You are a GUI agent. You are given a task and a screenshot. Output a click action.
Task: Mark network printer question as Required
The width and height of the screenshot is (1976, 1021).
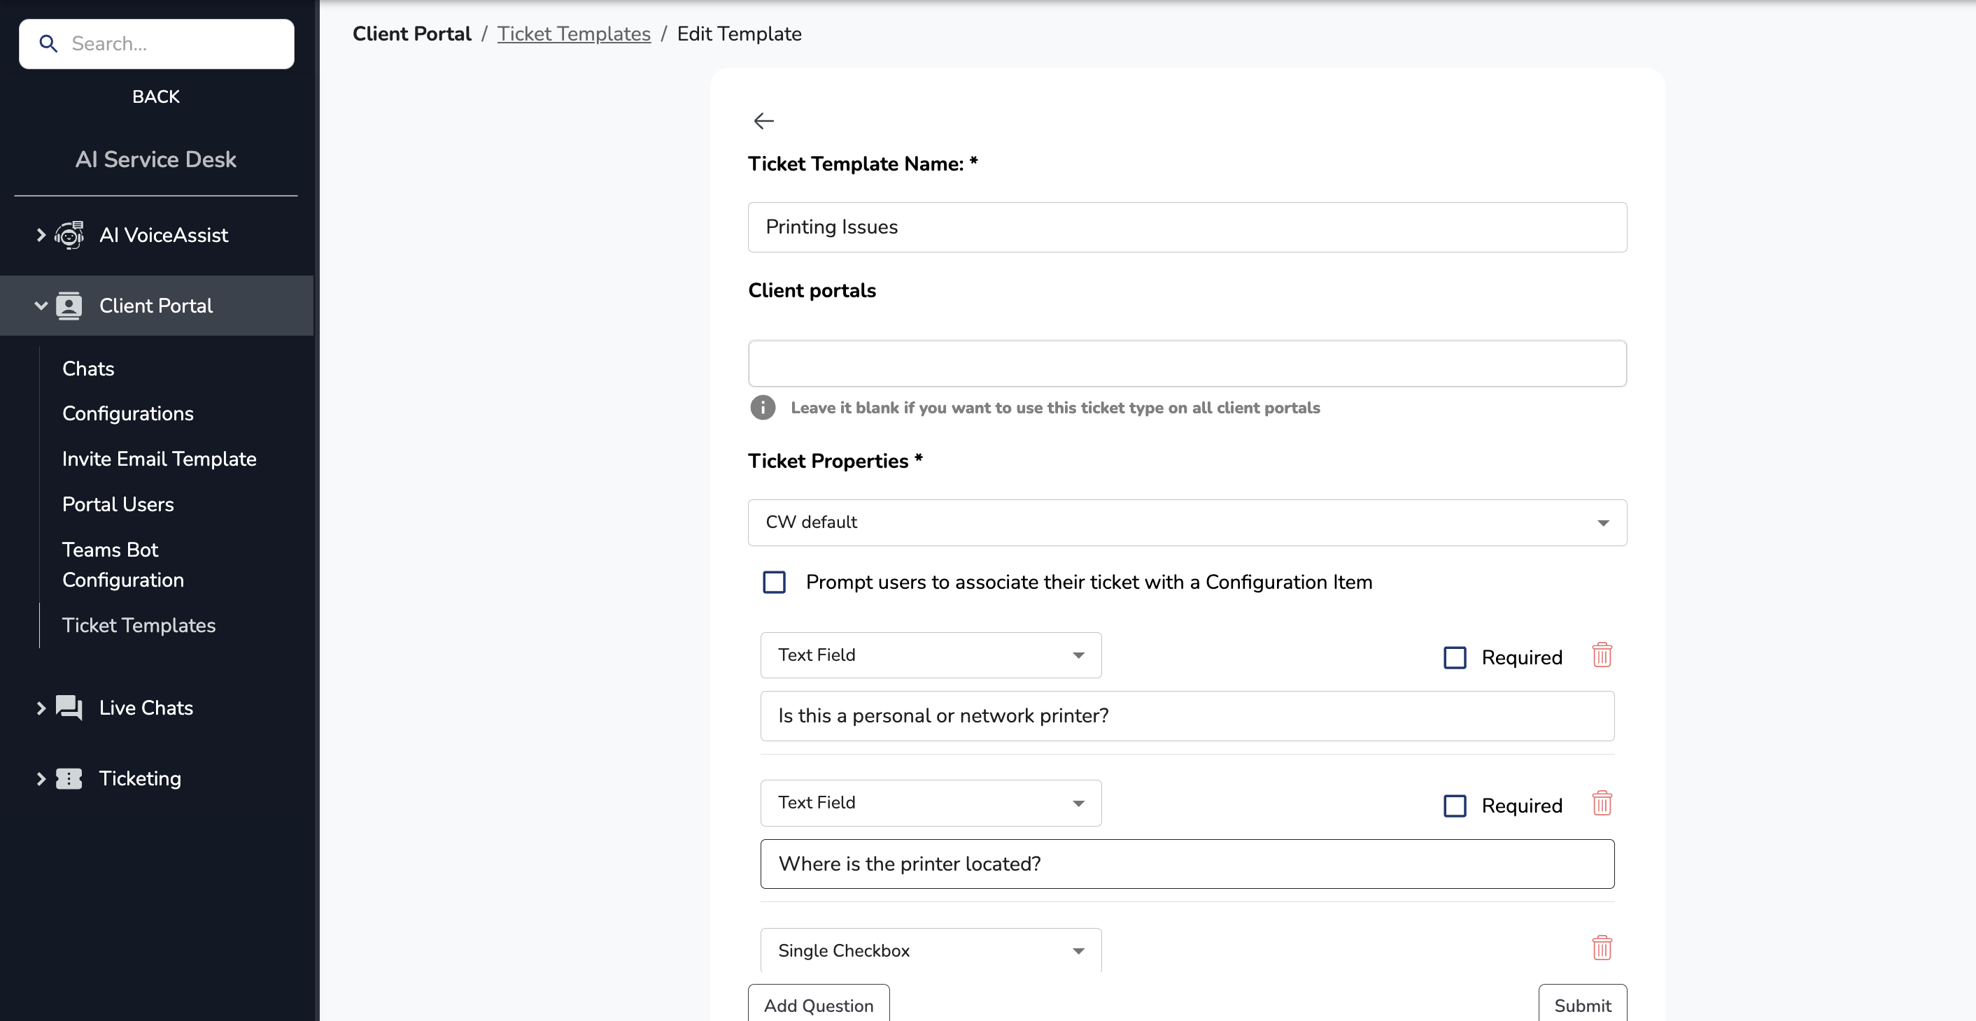pos(1455,657)
